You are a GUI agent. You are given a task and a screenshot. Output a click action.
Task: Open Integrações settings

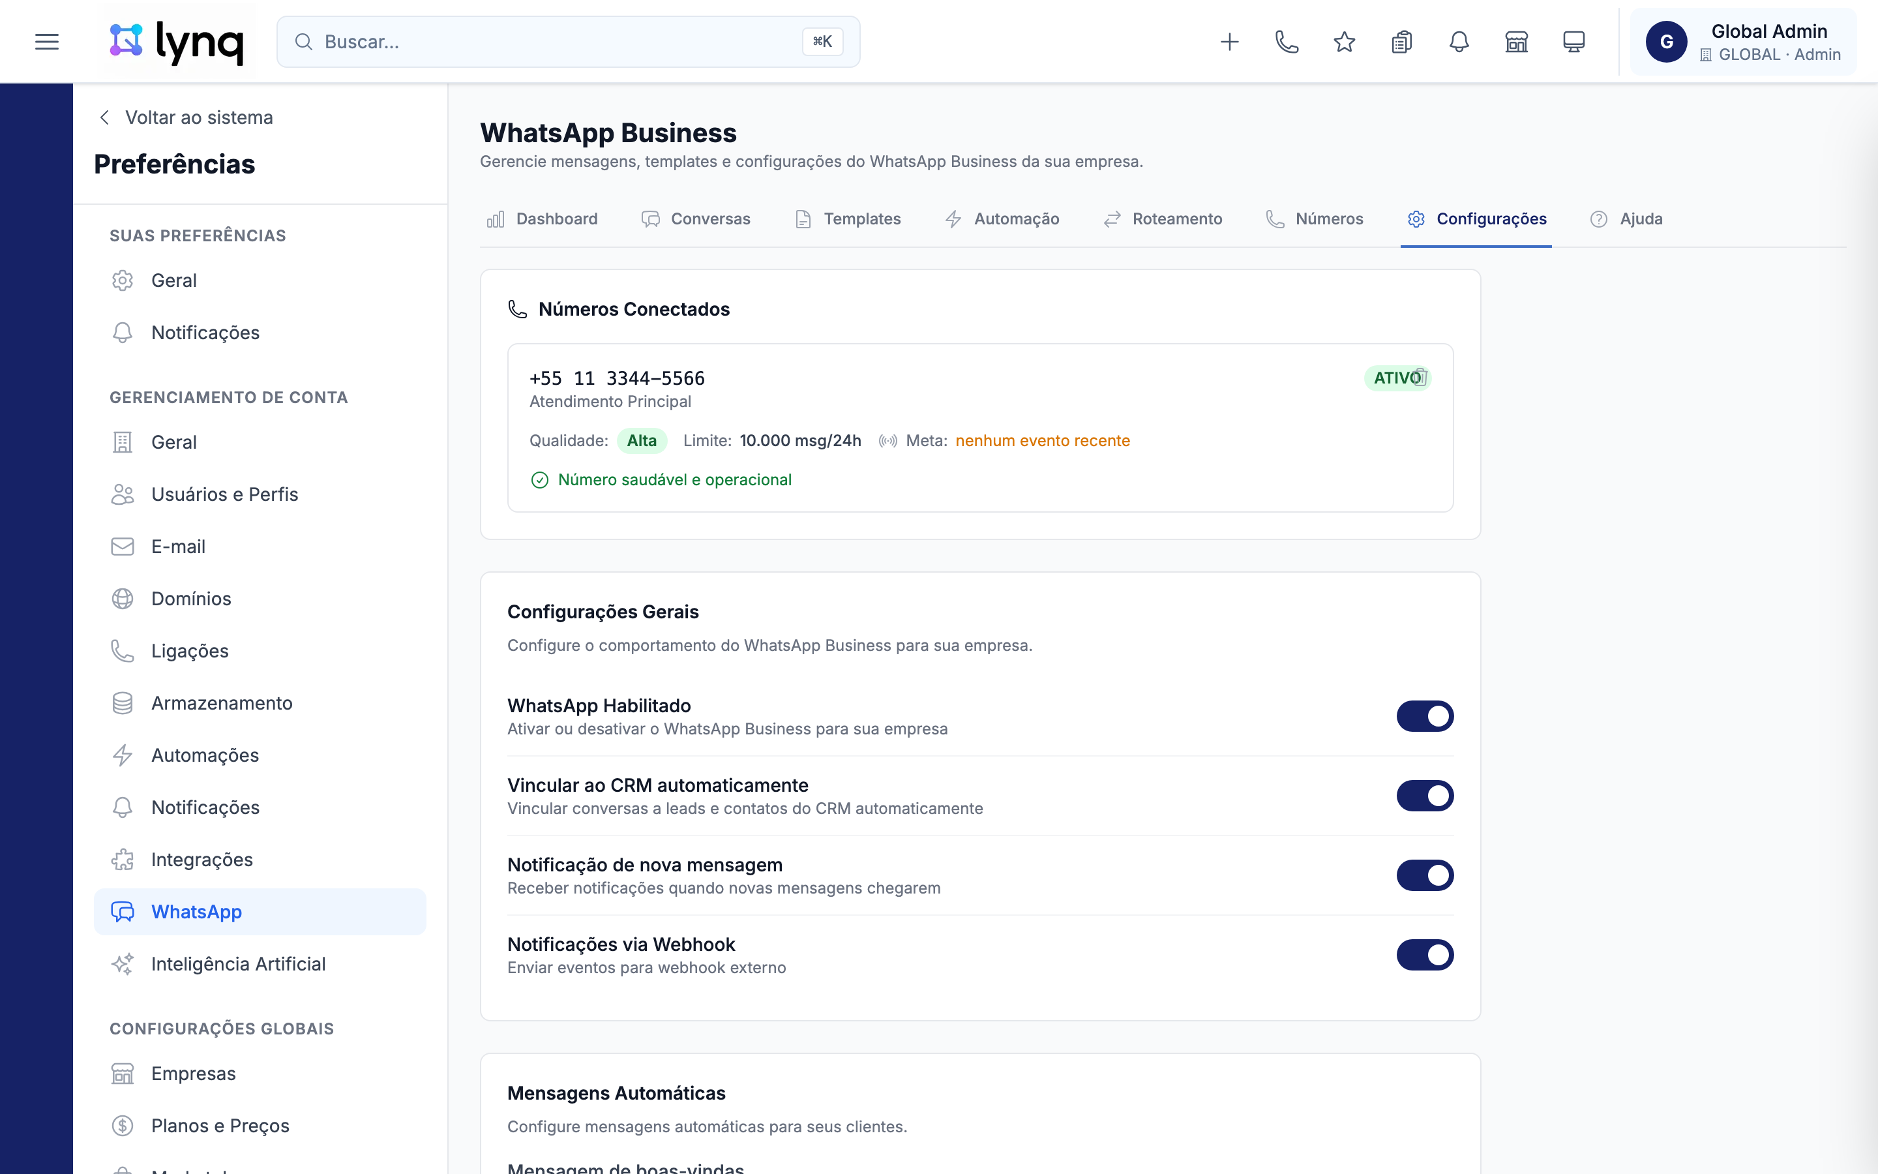tap(260, 860)
